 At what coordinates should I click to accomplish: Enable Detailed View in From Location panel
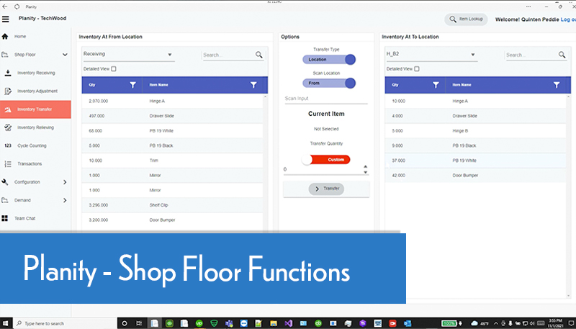(114, 68)
